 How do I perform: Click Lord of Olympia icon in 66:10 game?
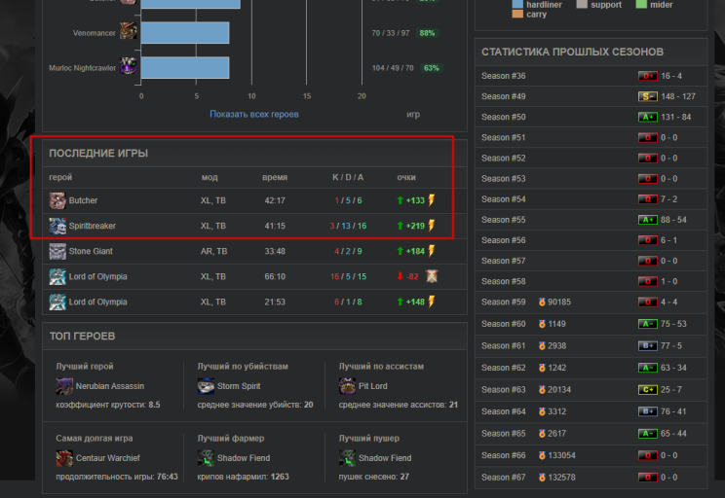click(x=57, y=277)
